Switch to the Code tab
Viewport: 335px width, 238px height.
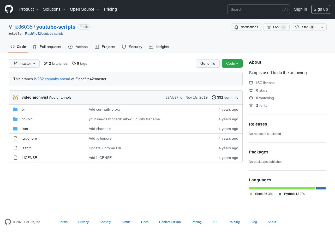(18, 47)
